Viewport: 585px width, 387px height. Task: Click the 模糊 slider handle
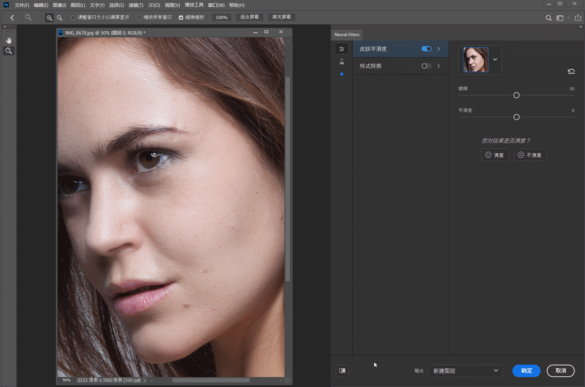[x=517, y=95]
